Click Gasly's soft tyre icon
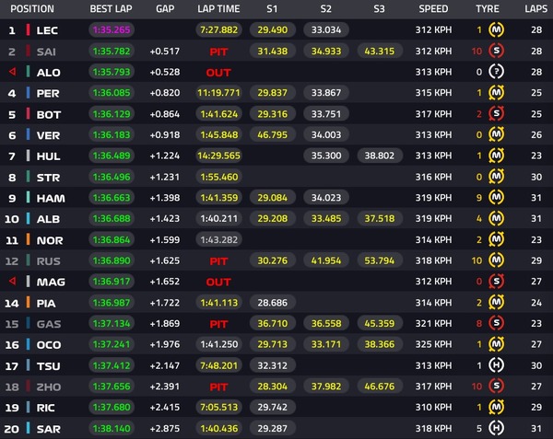This screenshot has height=439, width=553. [x=496, y=323]
